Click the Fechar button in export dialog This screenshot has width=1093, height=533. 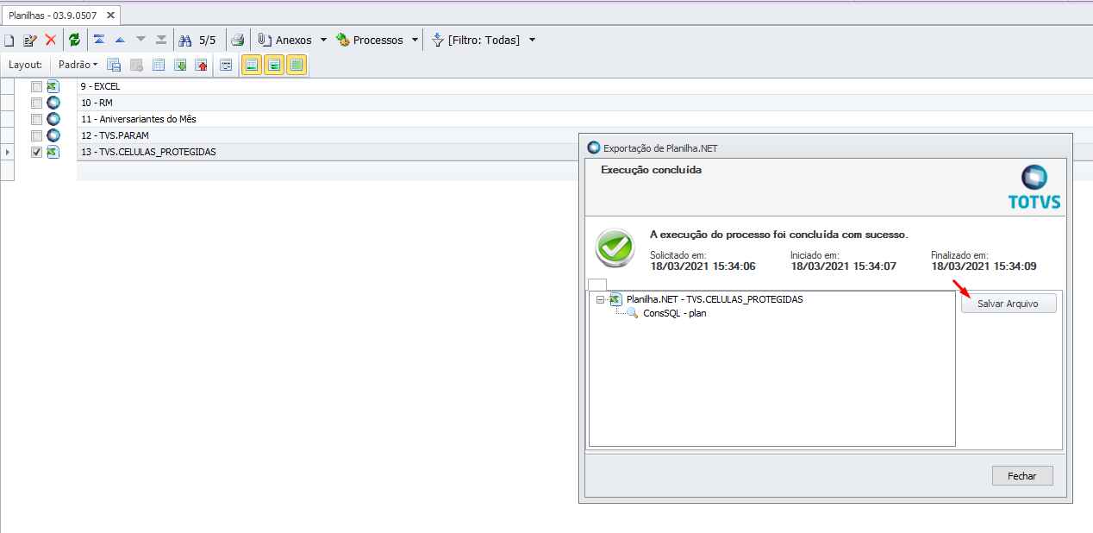point(1021,476)
